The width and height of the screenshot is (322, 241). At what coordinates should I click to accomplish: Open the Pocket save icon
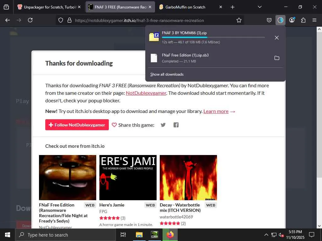(269, 20)
